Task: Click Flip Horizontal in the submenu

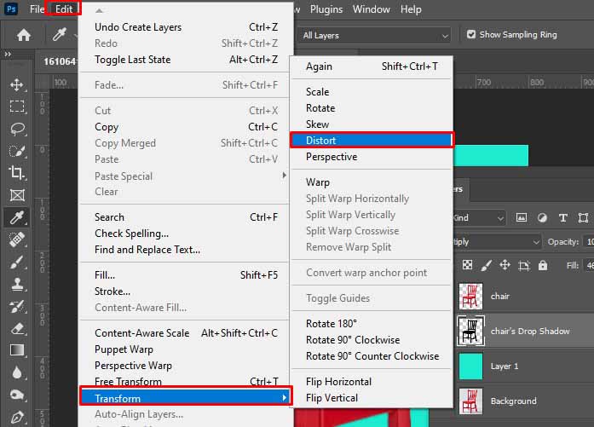Action: click(338, 382)
